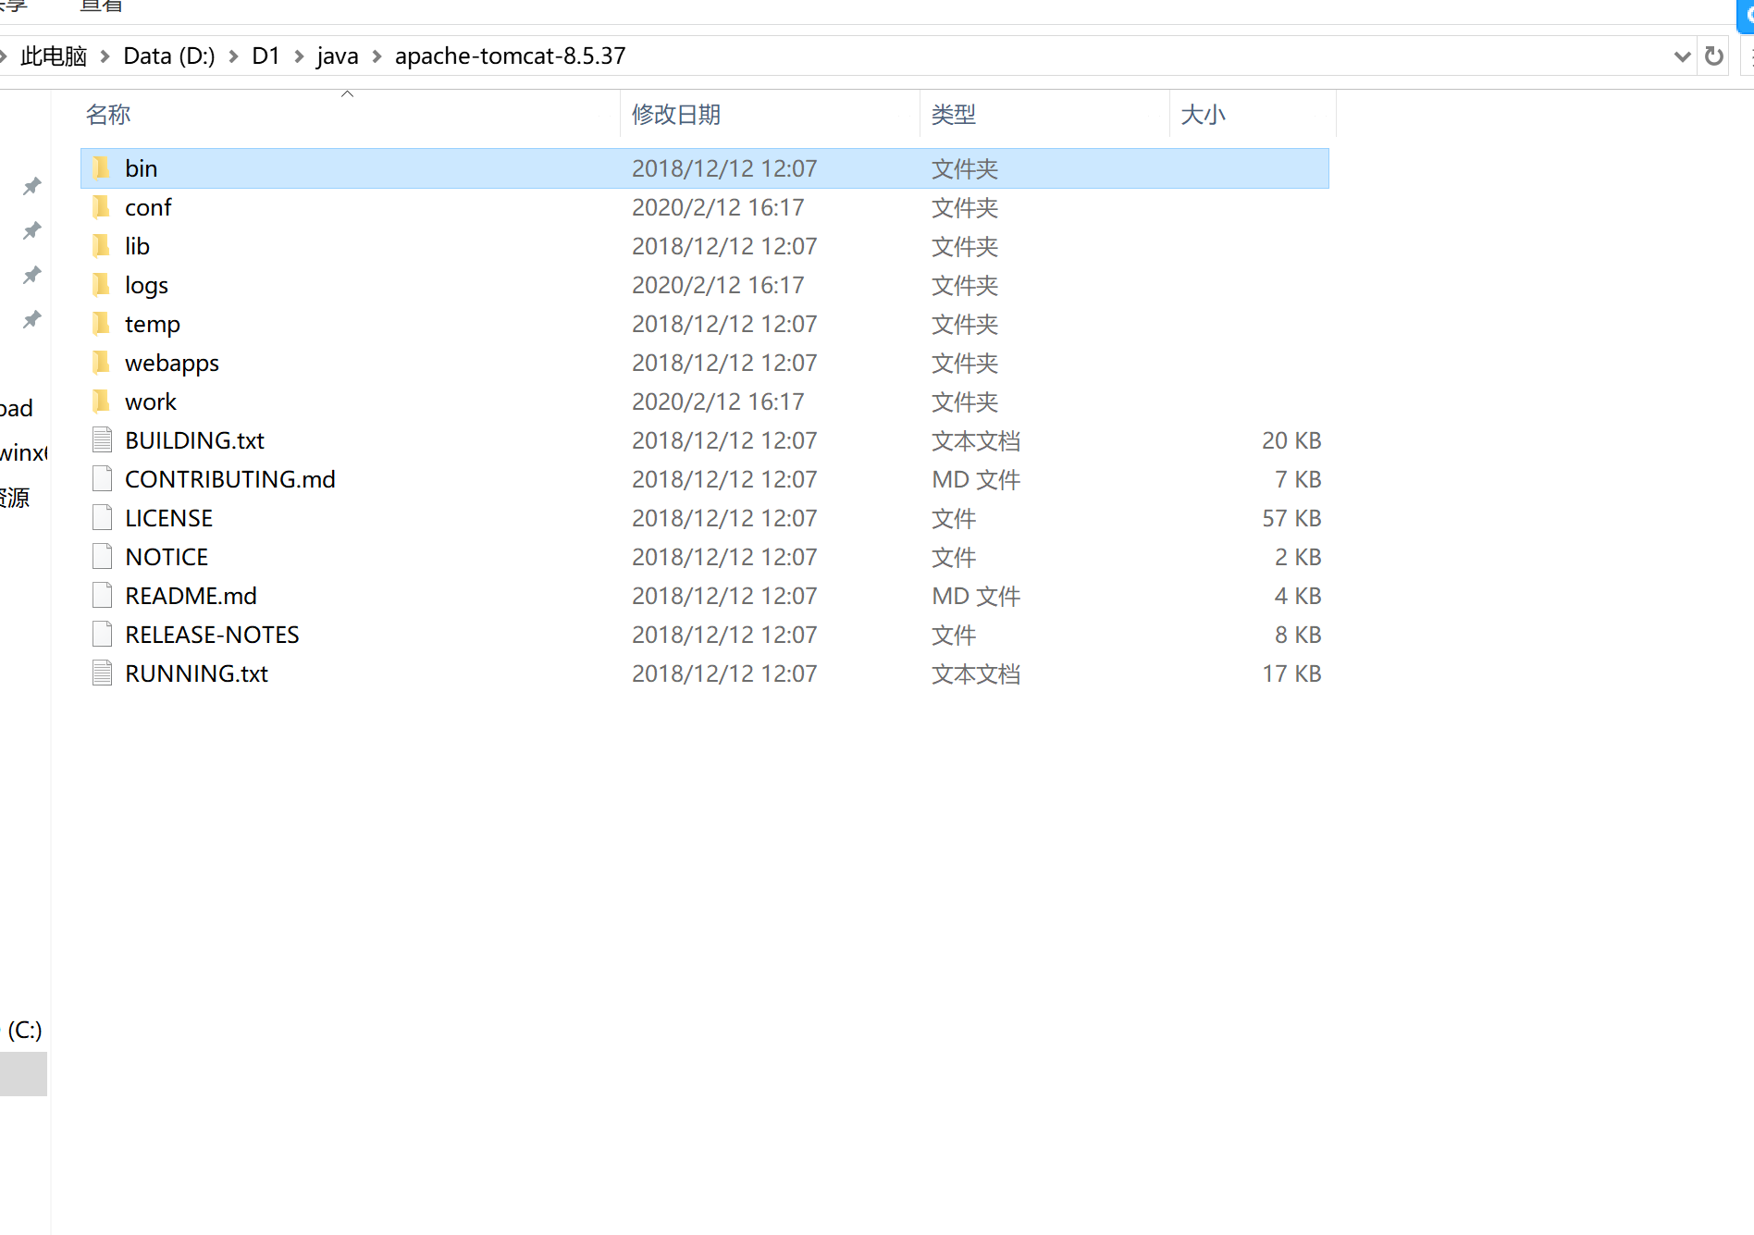Open Data (D:) from the breadcrumb path

click(168, 56)
